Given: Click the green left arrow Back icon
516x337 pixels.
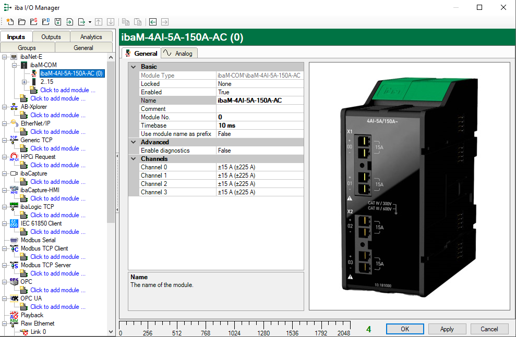Looking at the screenshot, I should click(x=153, y=22).
